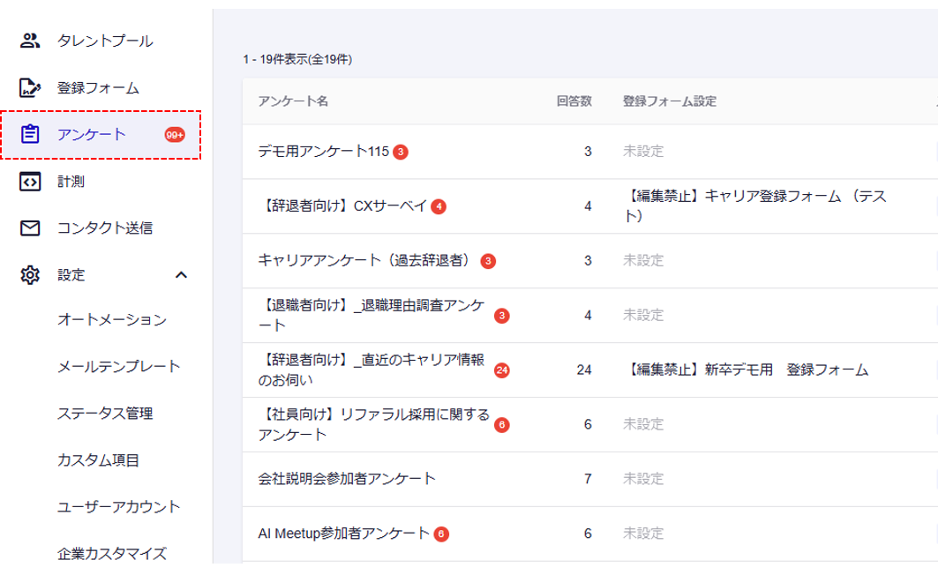Click the 99+ badge on アンケート

click(175, 135)
